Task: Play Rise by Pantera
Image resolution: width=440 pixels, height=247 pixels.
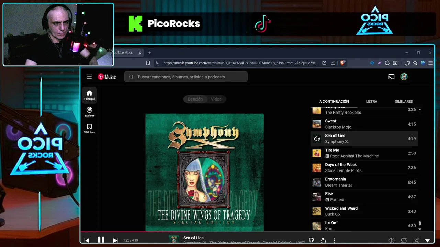Action: 364,197
